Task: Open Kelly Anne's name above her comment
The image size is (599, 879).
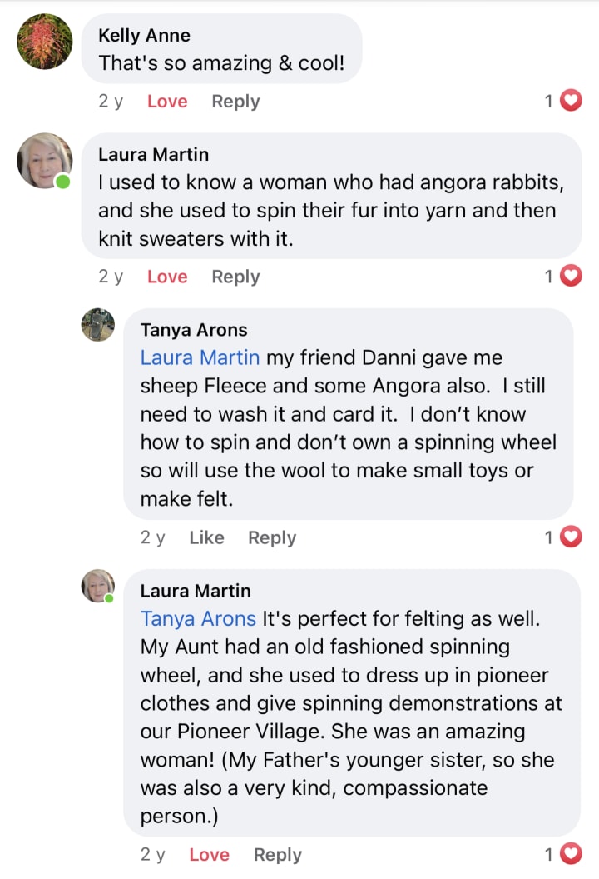Action: tap(144, 35)
